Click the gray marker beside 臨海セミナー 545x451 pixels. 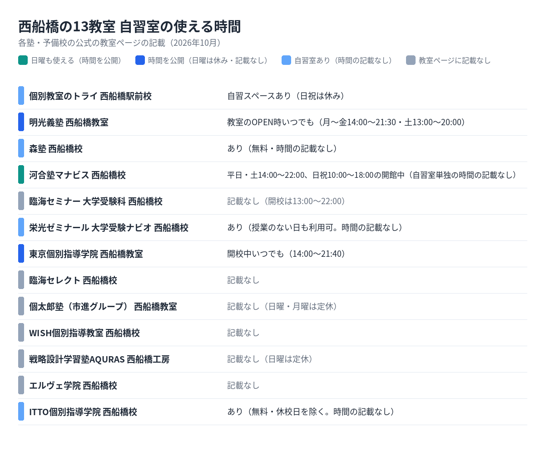(21, 201)
